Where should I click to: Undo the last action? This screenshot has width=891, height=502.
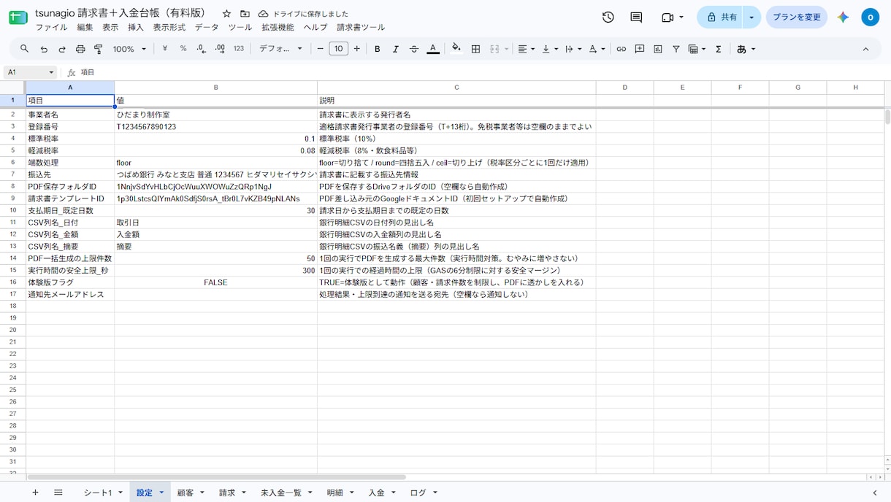[x=44, y=49]
